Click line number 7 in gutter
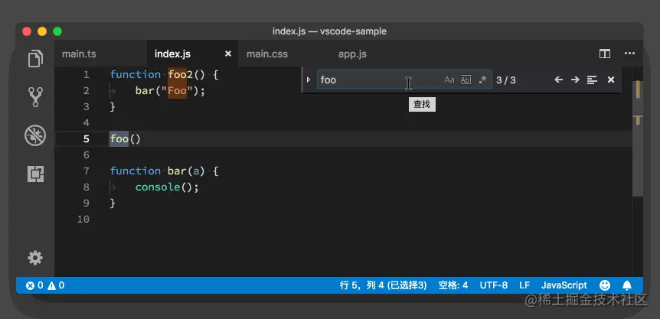The height and width of the screenshot is (319, 660). click(87, 171)
